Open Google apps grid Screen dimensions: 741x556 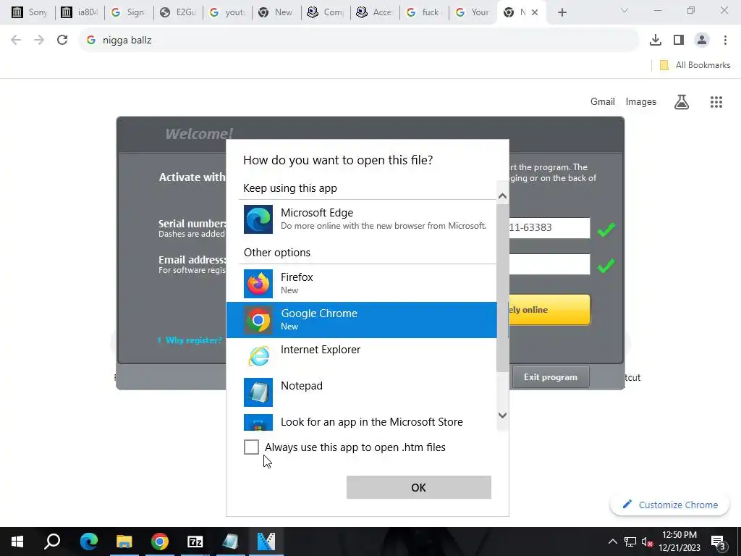point(716,101)
